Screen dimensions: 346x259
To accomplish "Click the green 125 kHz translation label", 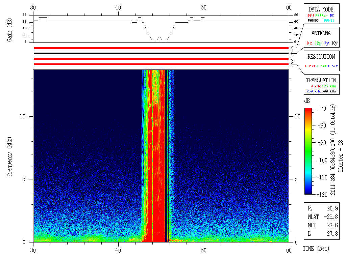I will click(x=329, y=86).
